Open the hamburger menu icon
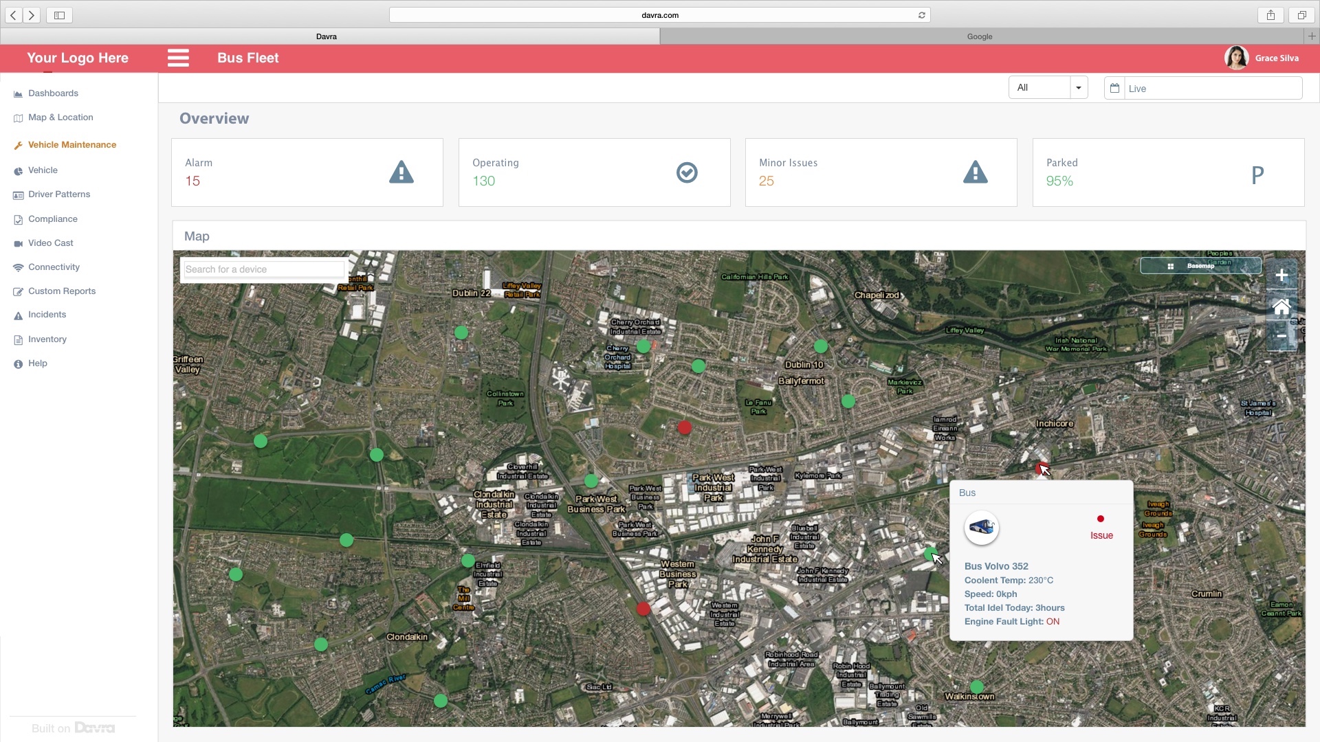The width and height of the screenshot is (1320, 742). point(178,58)
